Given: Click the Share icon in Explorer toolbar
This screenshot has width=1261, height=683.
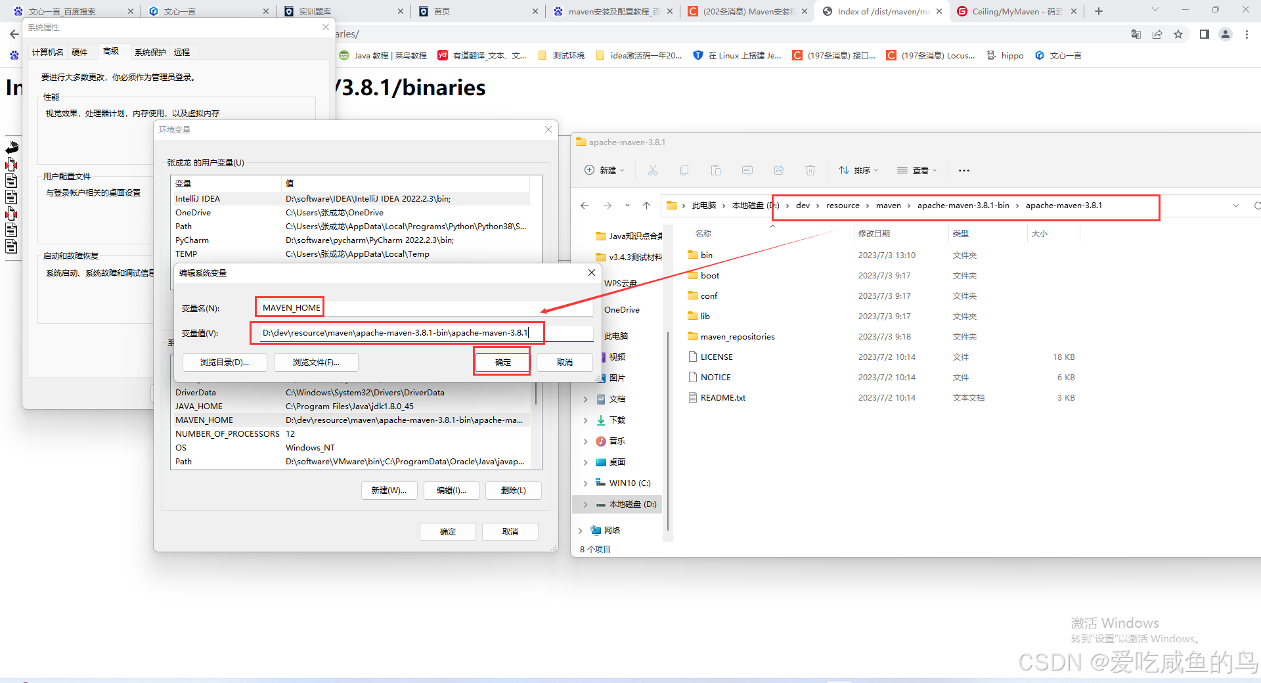Looking at the screenshot, I should coord(778,170).
